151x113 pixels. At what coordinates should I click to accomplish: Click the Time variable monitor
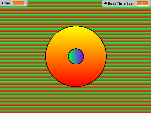tap(14, 3)
